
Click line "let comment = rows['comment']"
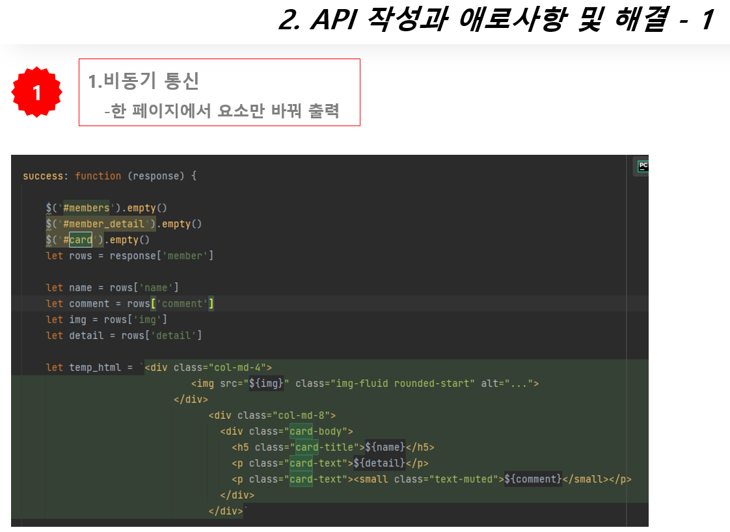(x=130, y=304)
